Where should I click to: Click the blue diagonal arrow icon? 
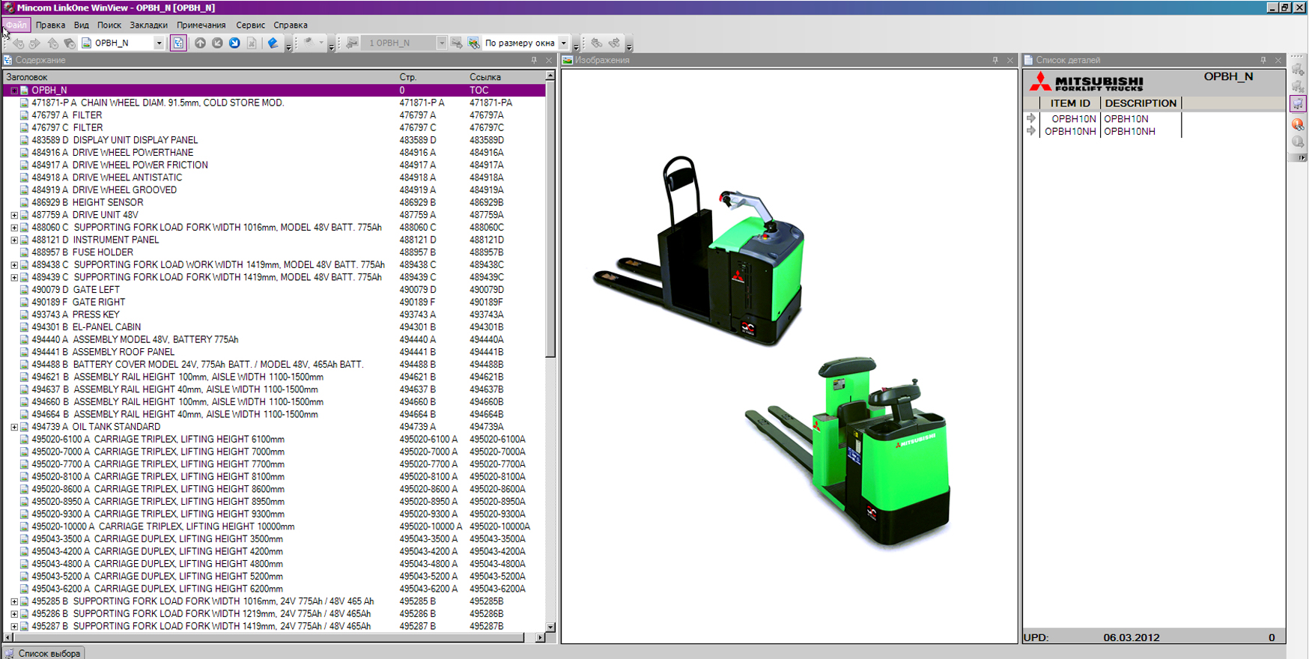234,43
